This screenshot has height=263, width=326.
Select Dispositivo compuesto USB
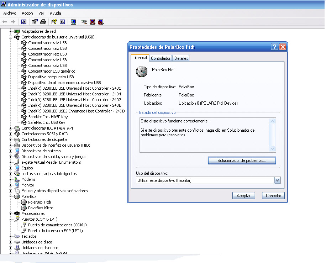pyautogui.click(x=51, y=77)
